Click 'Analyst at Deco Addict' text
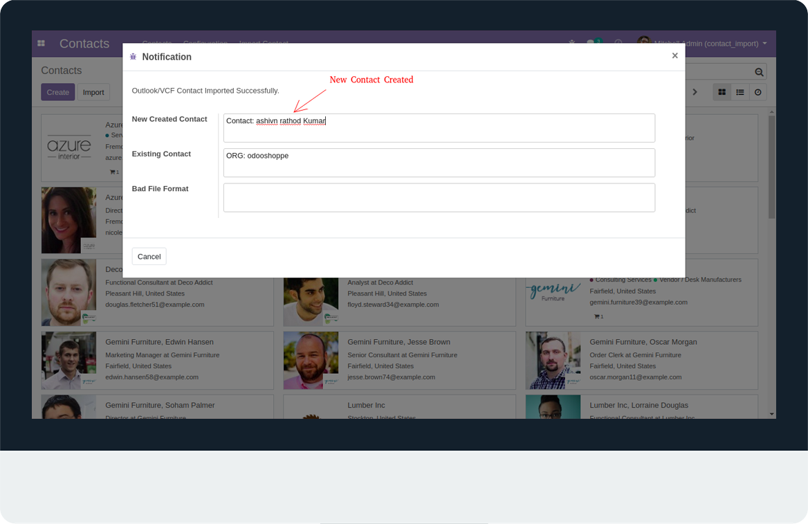The width and height of the screenshot is (808, 524). coord(380,282)
